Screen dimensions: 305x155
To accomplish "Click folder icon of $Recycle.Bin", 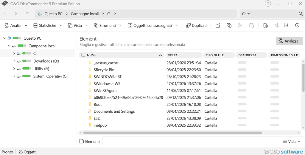I will click(90, 69).
